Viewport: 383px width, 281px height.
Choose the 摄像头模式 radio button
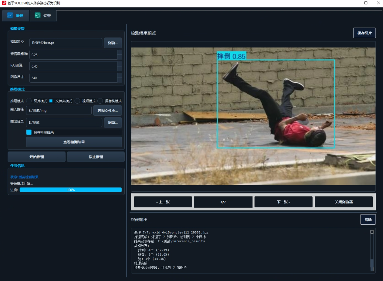[x=100, y=101]
